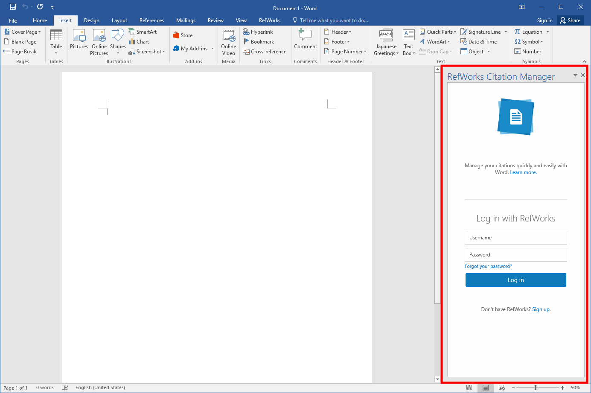Expand the My Add-ins dropdown arrow

[x=213, y=49]
